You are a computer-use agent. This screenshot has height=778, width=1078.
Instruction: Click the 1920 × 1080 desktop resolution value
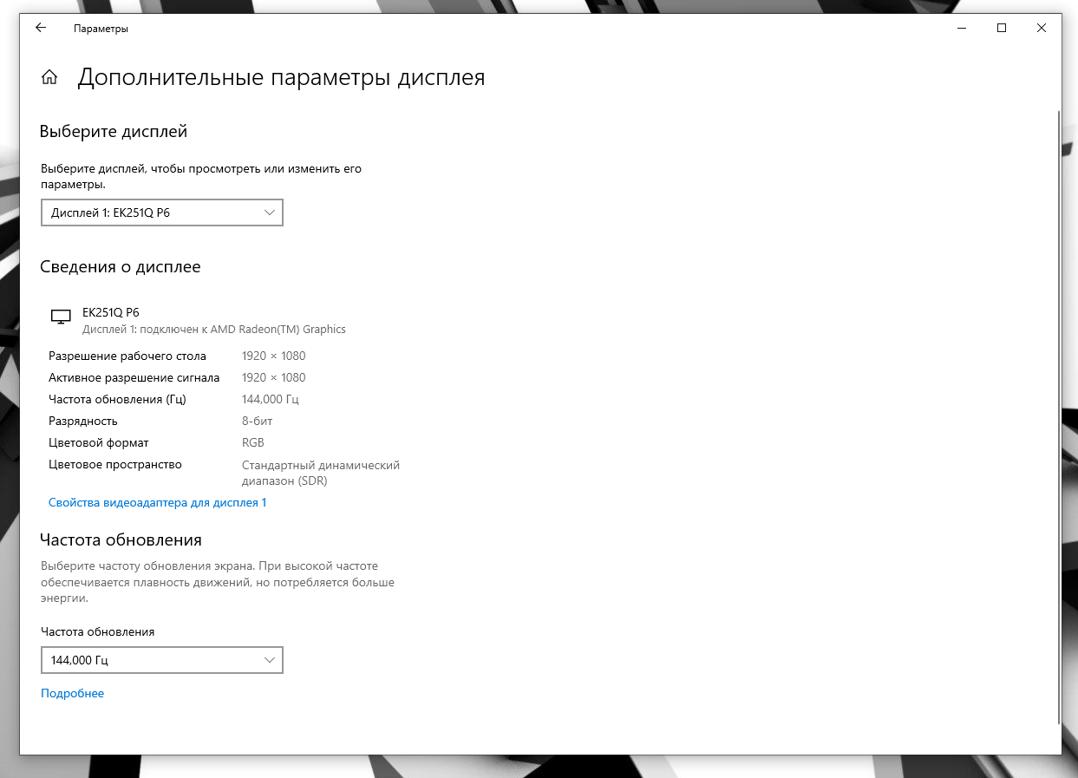(273, 356)
